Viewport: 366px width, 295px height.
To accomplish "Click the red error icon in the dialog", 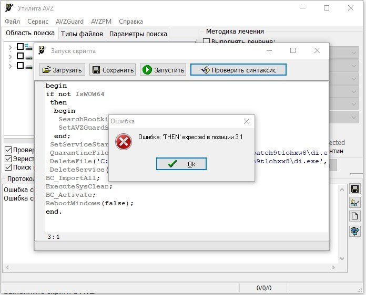I will 124,142.
